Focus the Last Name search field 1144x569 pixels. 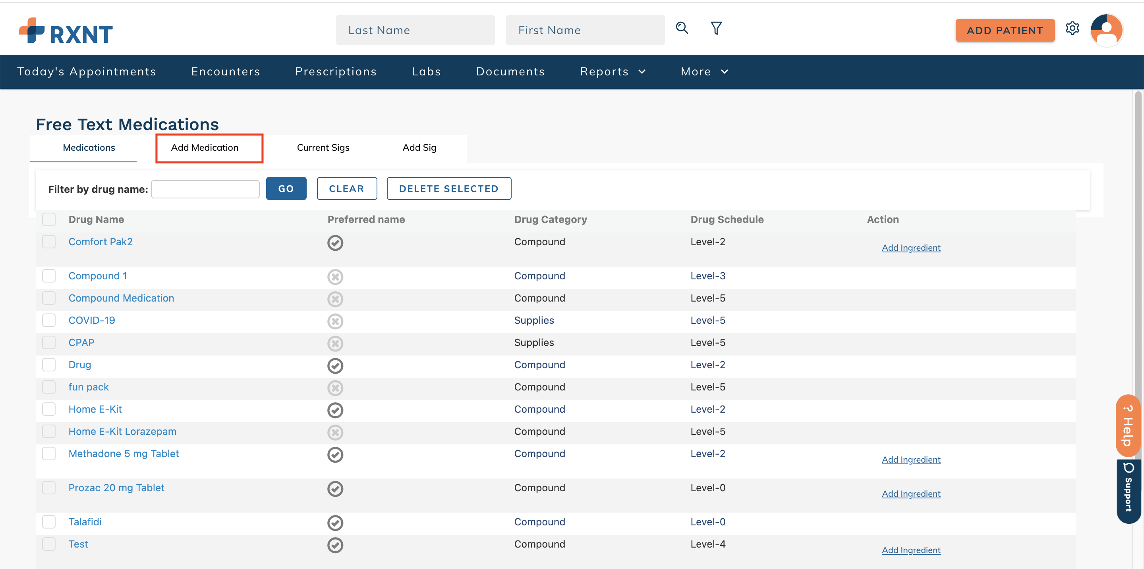[415, 30]
